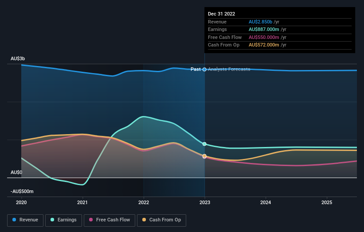
Task: Click the orange Cash From Op legend dot
Action: [x=144, y=220]
